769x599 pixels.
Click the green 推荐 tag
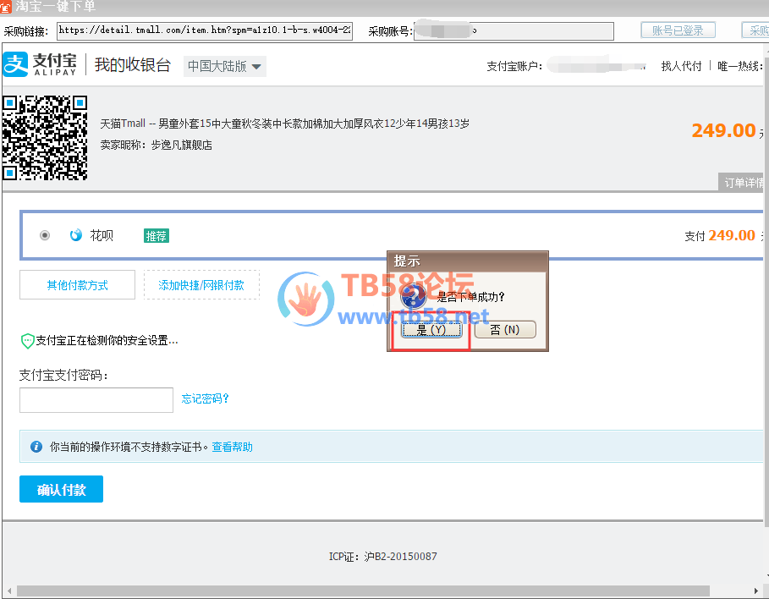point(157,236)
